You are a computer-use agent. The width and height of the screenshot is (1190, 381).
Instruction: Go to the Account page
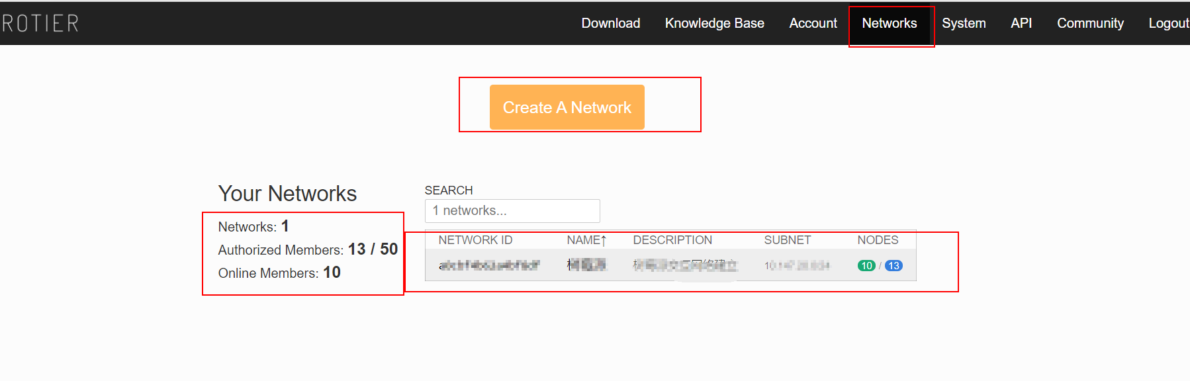pos(813,23)
